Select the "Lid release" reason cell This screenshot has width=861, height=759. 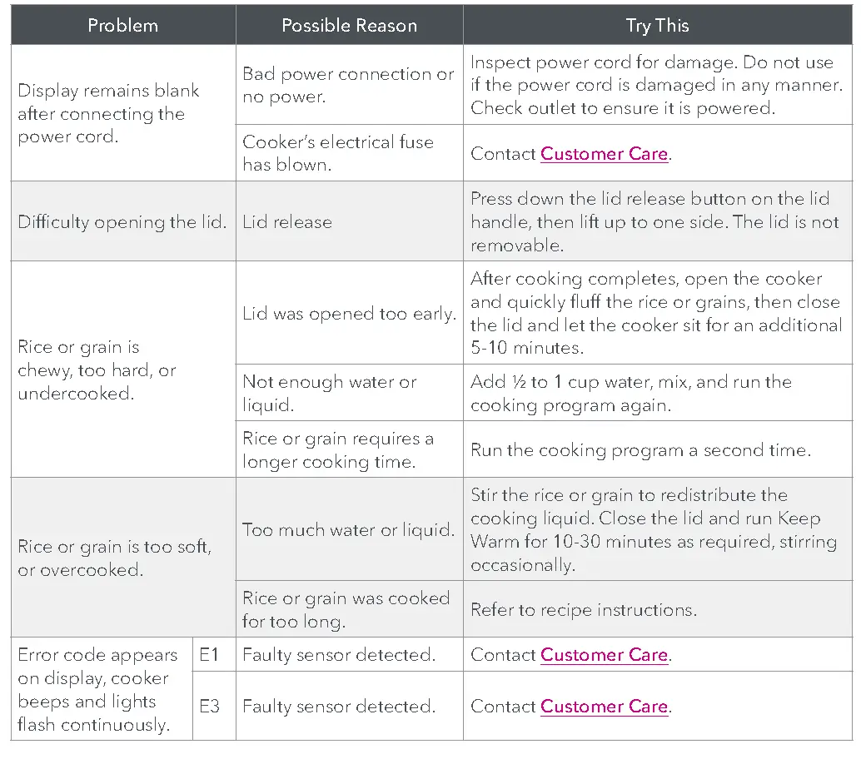coord(287,222)
